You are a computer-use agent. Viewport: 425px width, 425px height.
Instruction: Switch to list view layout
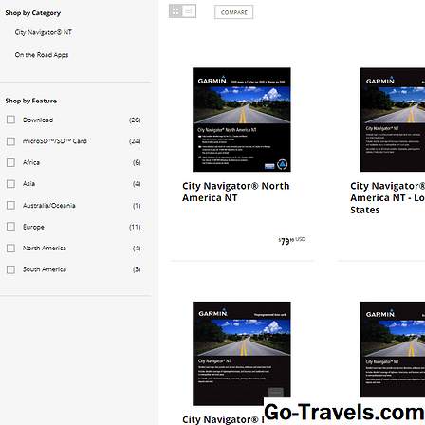pos(189,11)
